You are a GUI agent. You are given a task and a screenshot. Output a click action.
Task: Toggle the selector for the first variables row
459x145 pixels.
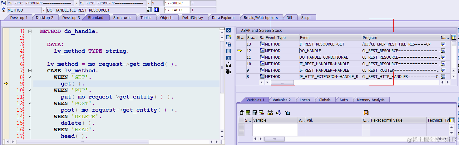pyautogui.click(x=241, y=127)
